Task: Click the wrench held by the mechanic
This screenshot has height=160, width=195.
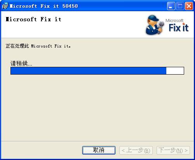Action: 160,27
